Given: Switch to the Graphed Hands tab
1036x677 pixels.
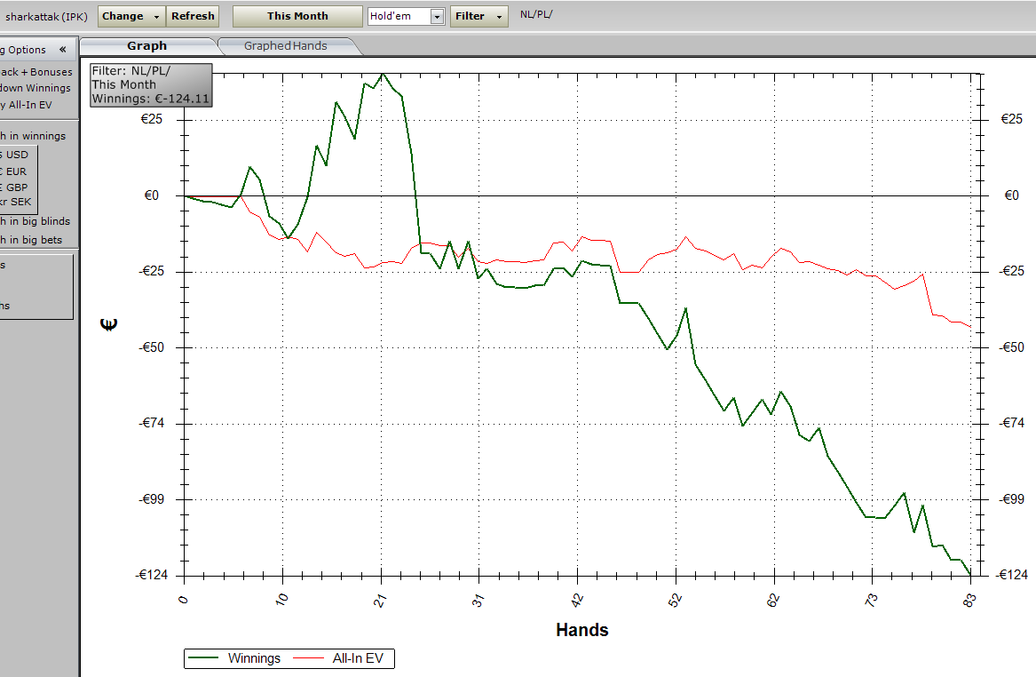Looking at the screenshot, I should click(286, 45).
